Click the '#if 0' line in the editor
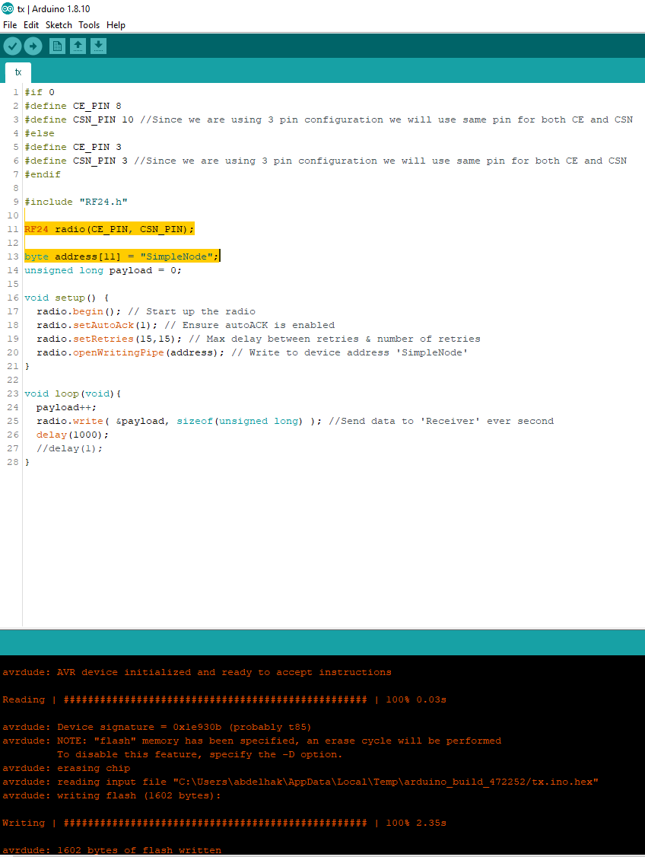Image resolution: width=645 pixels, height=857 pixels. 40,92
